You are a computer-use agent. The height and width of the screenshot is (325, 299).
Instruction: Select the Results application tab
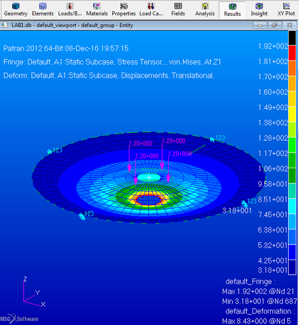tap(233, 10)
